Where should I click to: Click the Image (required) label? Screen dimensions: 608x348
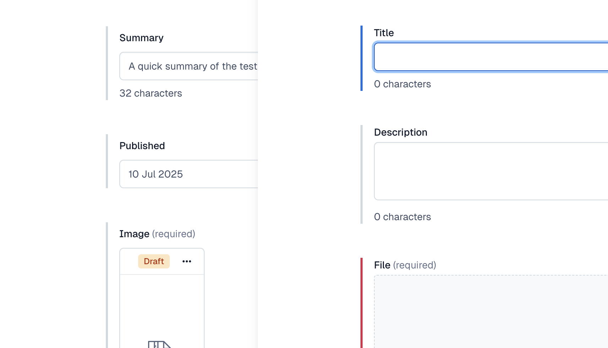coord(157,234)
